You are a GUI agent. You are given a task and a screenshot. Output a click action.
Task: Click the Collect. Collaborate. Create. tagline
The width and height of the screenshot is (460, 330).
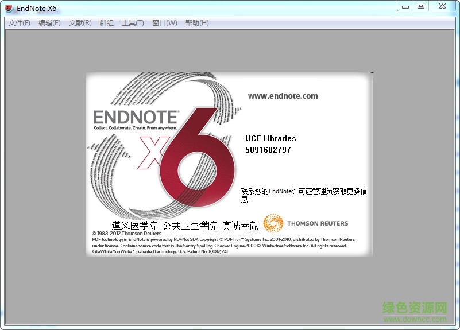(x=135, y=128)
